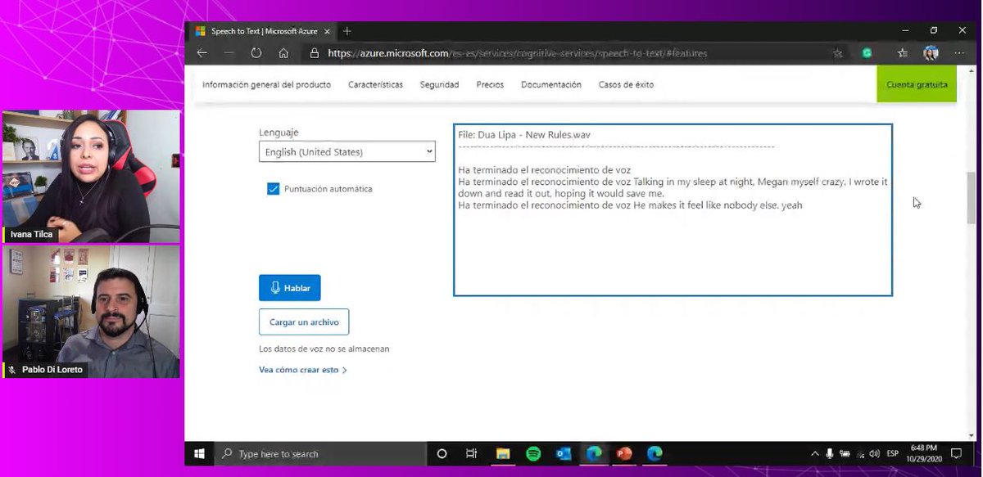Open Información general del producto section
The height and width of the screenshot is (477, 983).
[266, 84]
